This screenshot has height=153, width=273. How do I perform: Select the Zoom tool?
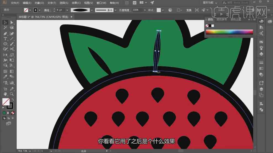(12, 94)
